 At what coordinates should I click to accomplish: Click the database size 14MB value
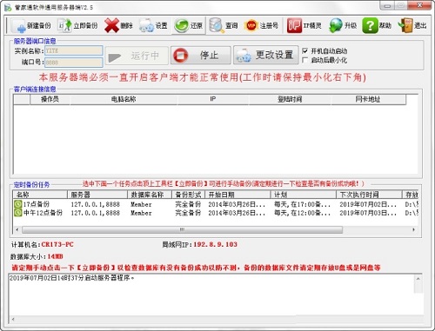pos(56,256)
